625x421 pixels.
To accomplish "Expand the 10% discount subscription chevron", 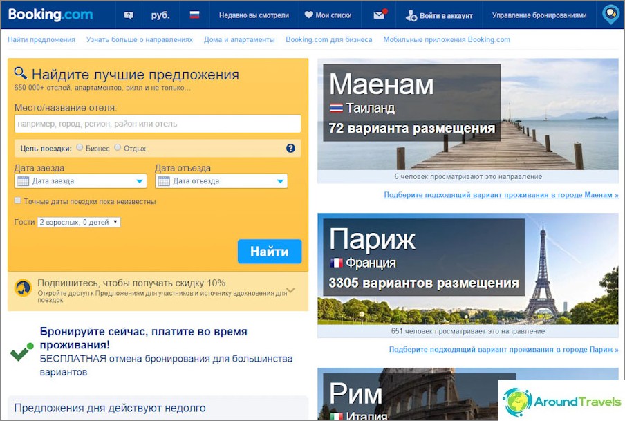I will point(290,290).
